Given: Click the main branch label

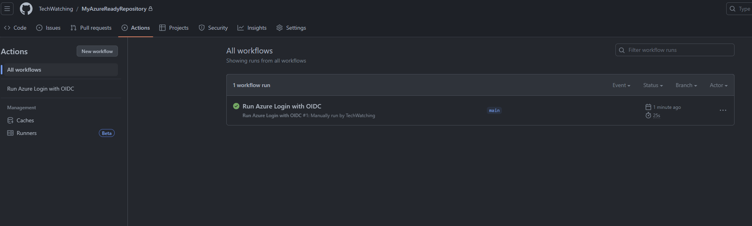Looking at the screenshot, I should coord(494,110).
